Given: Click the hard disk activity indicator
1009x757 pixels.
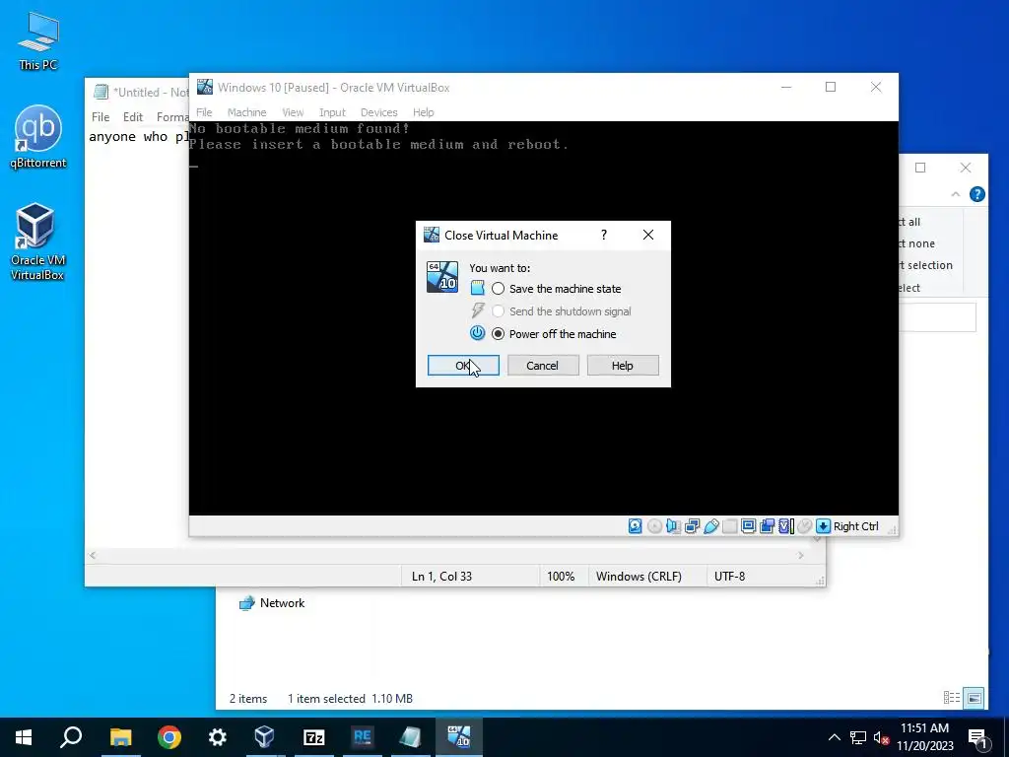Looking at the screenshot, I should (x=636, y=526).
